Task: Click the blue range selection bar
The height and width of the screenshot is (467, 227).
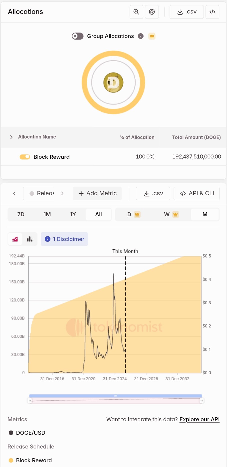Action: click(x=116, y=396)
